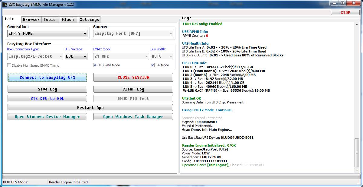Click 'RPMB Counter: 0' log line
Image resolution: width=363 pixels, height=187 pixels.
point(195,36)
